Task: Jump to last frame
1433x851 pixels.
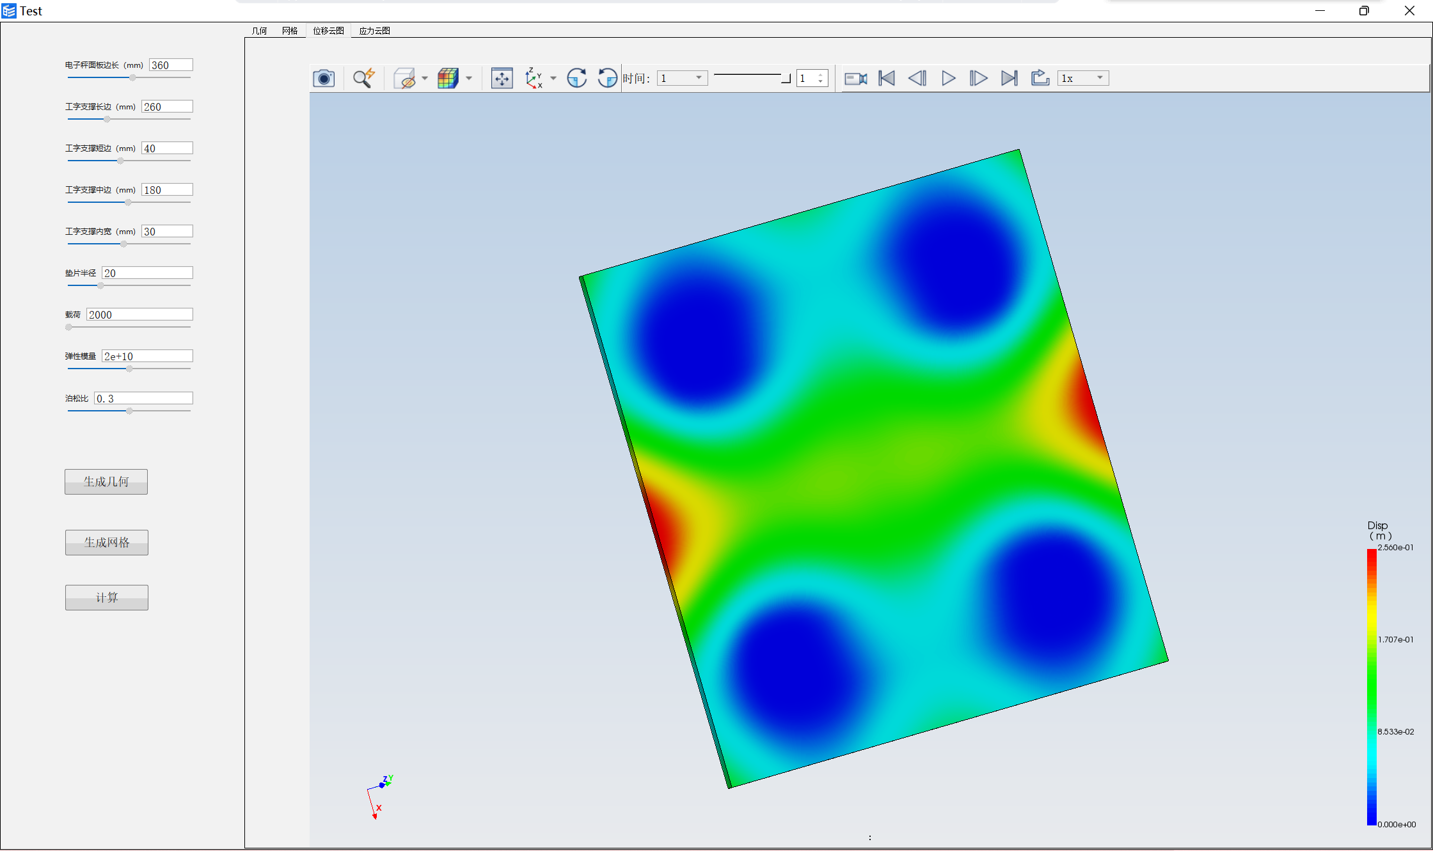Action: coord(1009,78)
